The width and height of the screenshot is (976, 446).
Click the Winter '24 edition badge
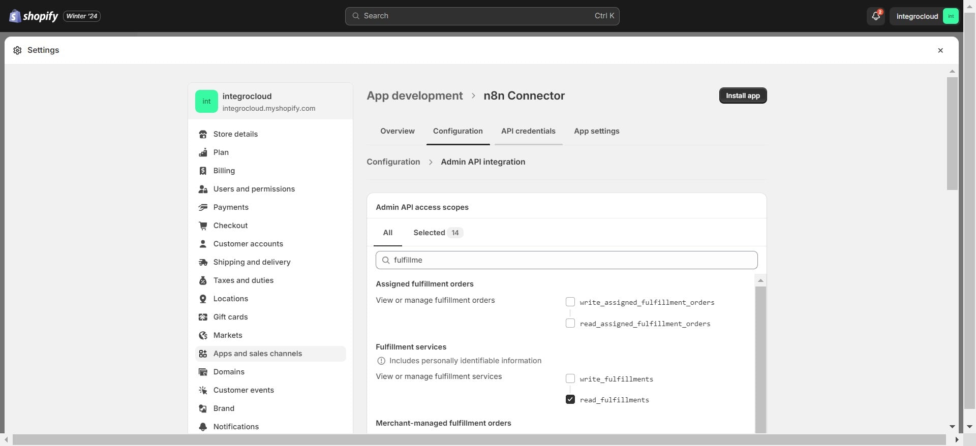[x=81, y=16]
